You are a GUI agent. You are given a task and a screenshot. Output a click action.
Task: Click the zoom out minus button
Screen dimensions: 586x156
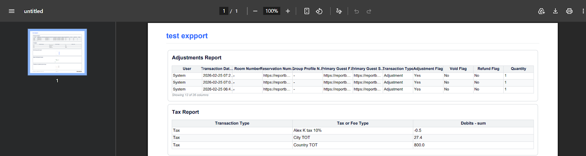click(x=255, y=11)
